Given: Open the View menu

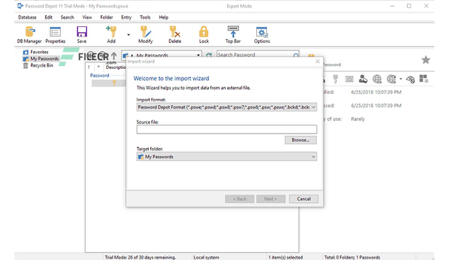Looking at the screenshot, I should pyautogui.click(x=87, y=17).
